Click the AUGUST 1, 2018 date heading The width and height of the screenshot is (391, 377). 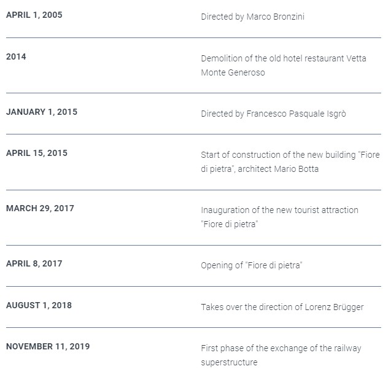click(x=39, y=305)
